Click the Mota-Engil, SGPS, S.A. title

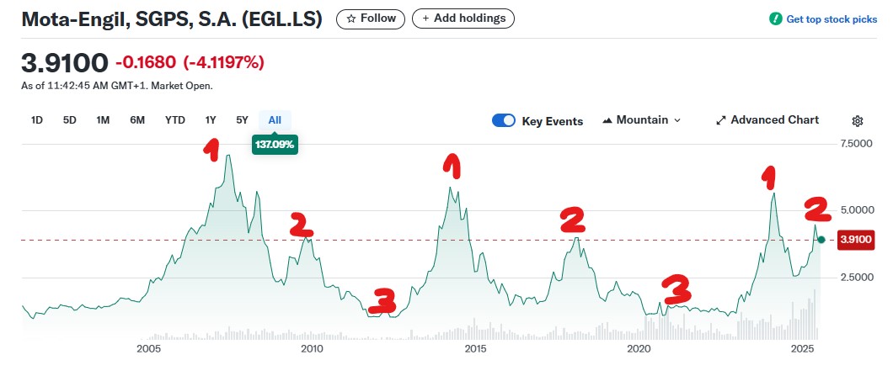tap(171, 19)
